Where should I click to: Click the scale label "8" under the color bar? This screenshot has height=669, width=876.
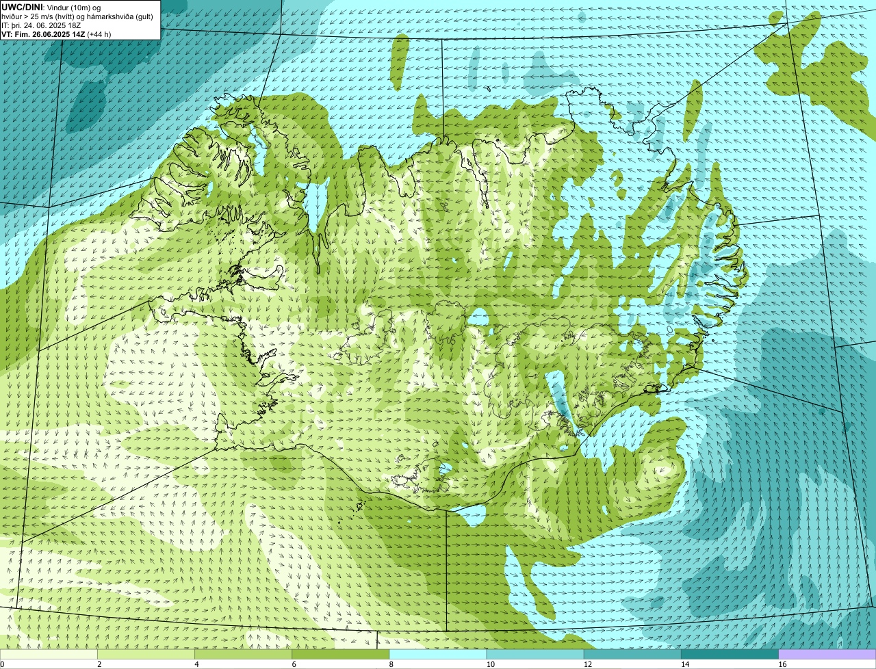click(x=391, y=664)
